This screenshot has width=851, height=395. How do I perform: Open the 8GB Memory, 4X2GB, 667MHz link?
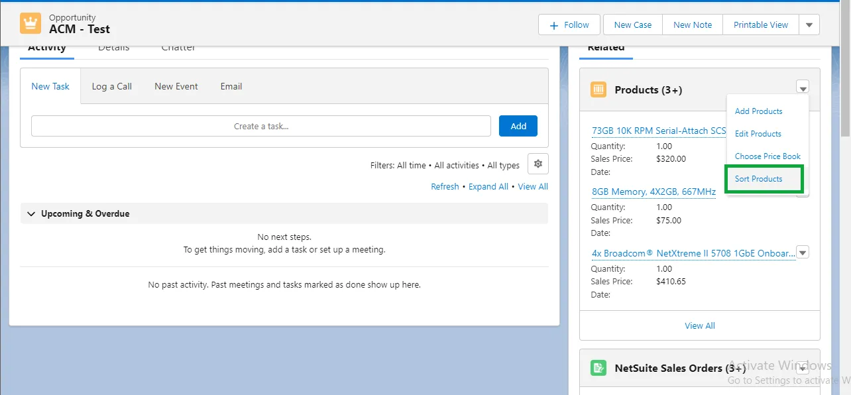pos(653,192)
